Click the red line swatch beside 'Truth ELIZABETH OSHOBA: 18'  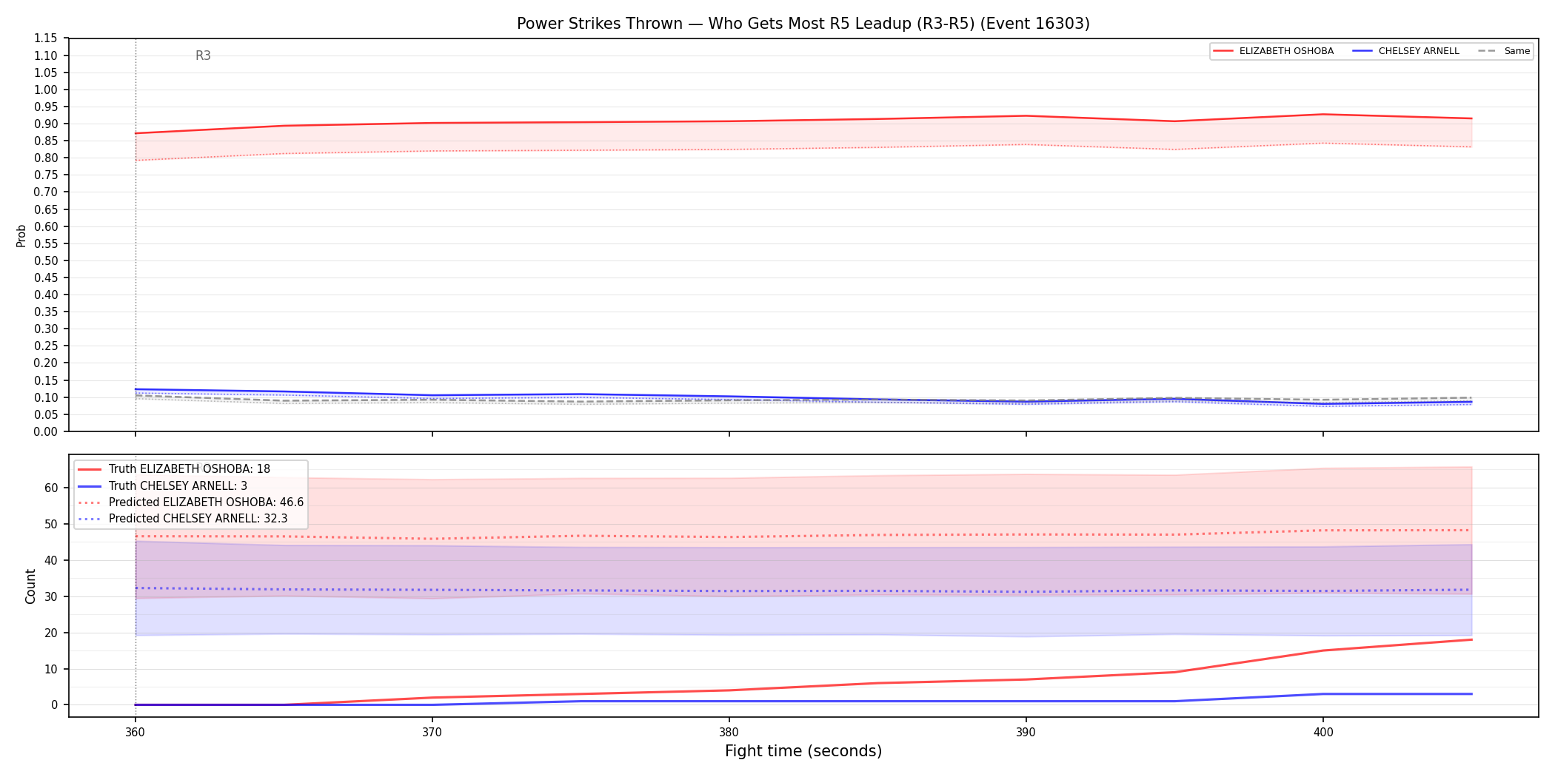point(90,469)
